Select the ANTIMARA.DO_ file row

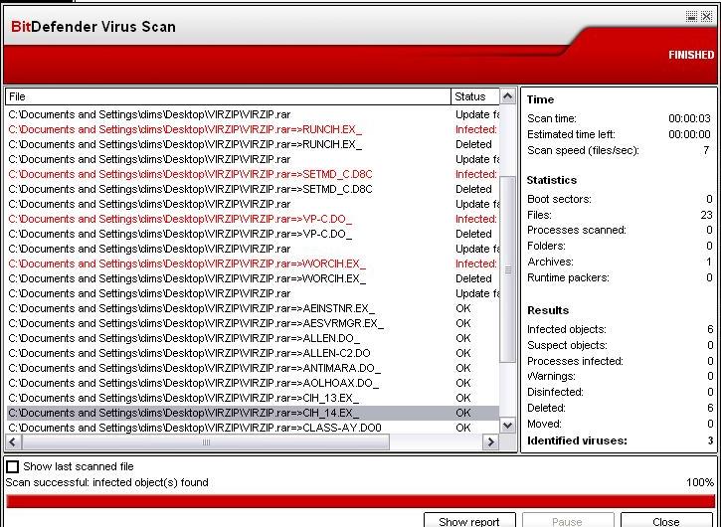(x=253, y=368)
